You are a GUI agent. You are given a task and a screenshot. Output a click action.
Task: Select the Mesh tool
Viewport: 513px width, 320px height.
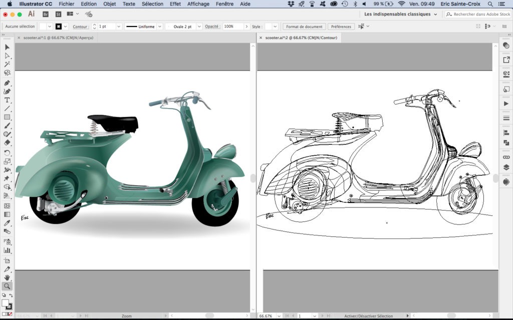coord(7,205)
